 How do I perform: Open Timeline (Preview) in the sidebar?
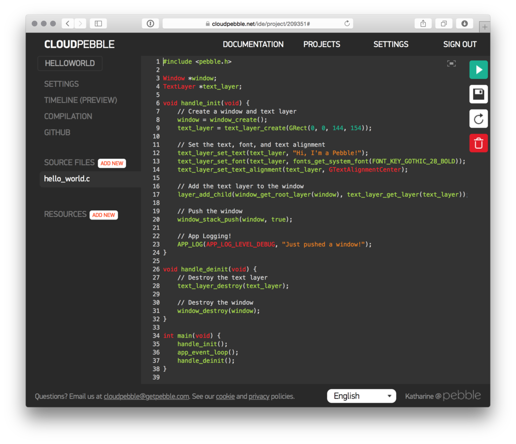(81, 100)
